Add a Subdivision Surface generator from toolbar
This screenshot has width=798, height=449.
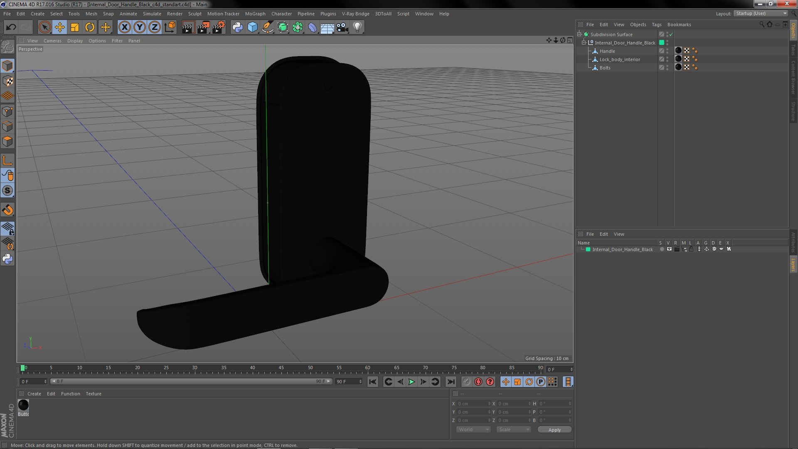(x=283, y=27)
